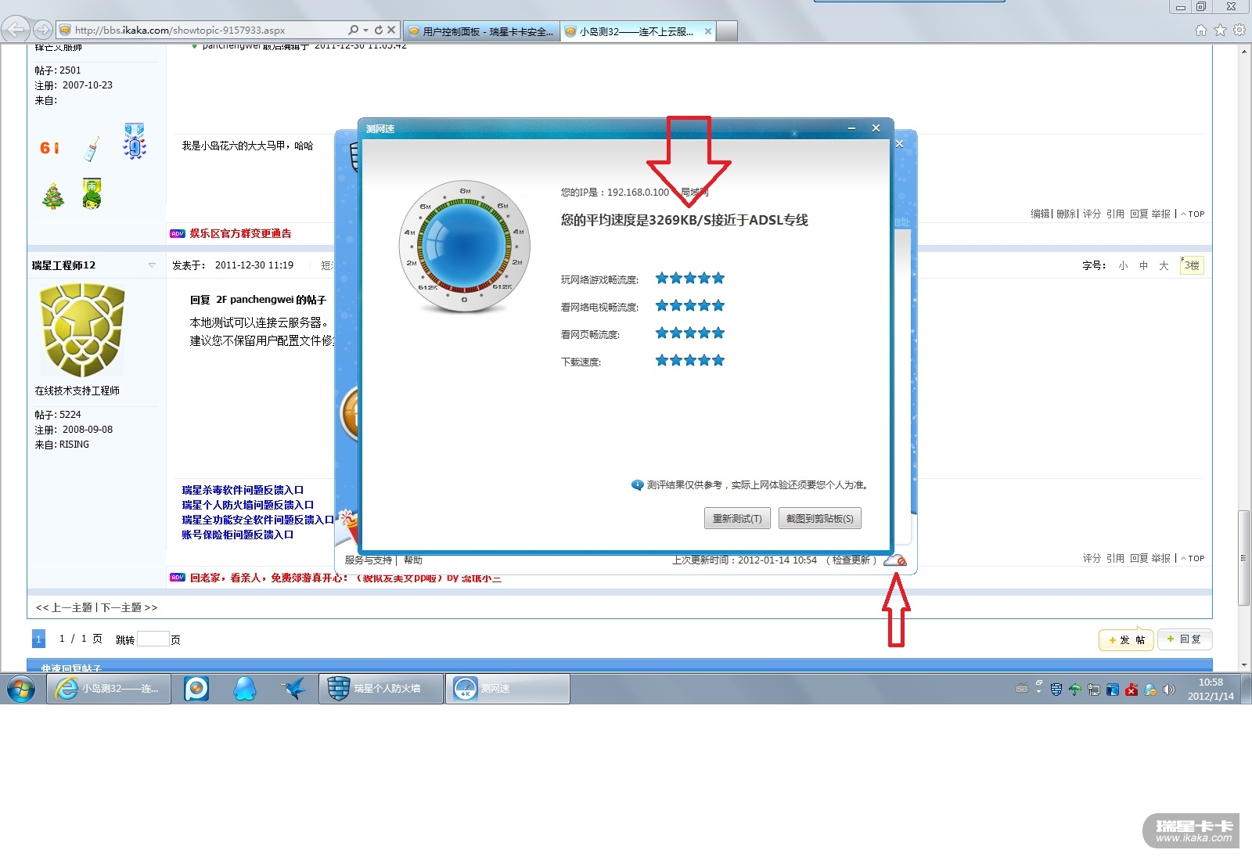The width and height of the screenshot is (1252, 857).
Task: Stop loading with the address bar X
Action: click(x=391, y=31)
